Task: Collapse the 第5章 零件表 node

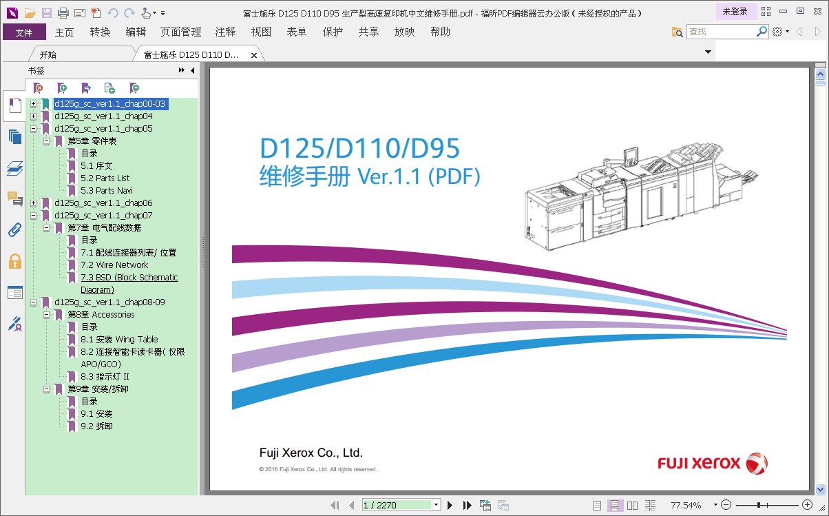Action: [x=46, y=141]
